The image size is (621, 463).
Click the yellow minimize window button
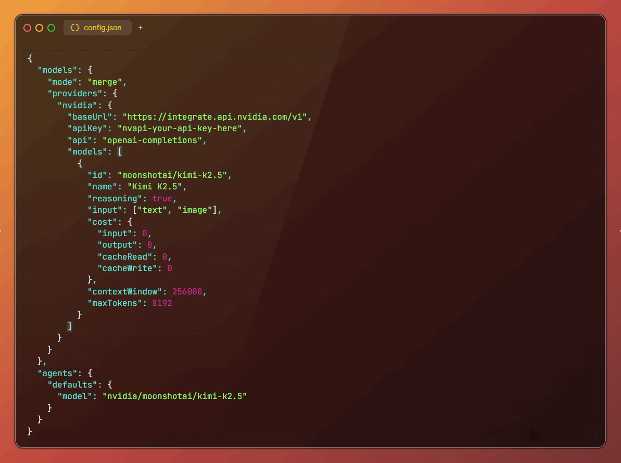coord(39,28)
